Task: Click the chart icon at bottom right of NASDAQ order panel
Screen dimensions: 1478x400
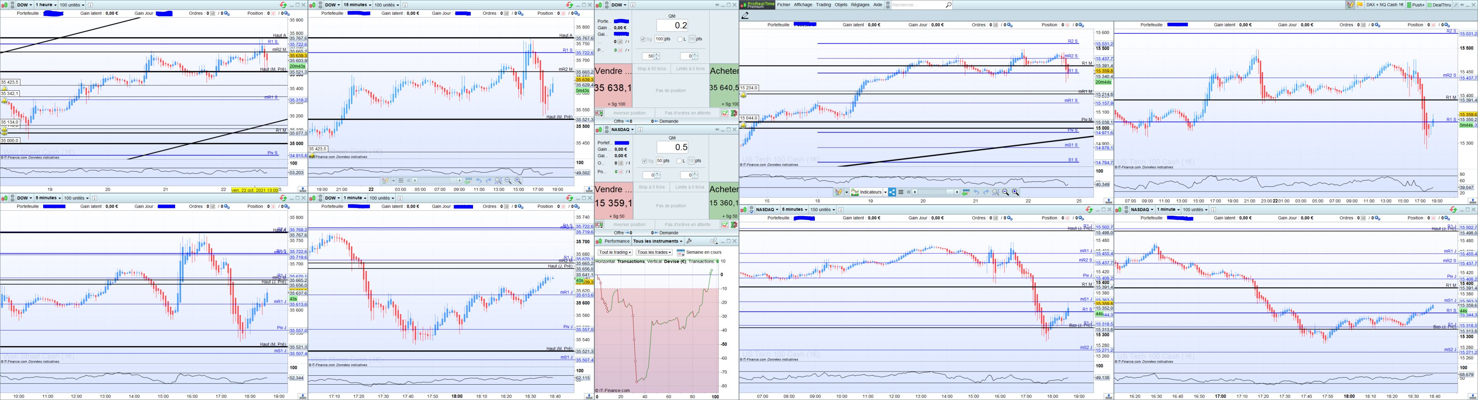Action: (x=725, y=225)
